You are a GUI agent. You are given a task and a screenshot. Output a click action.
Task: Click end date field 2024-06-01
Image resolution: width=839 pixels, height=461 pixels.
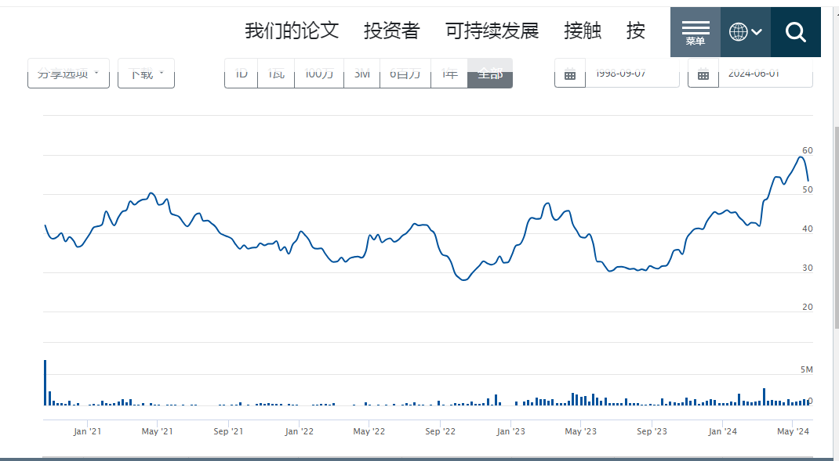pyautogui.click(x=766, y=74)
